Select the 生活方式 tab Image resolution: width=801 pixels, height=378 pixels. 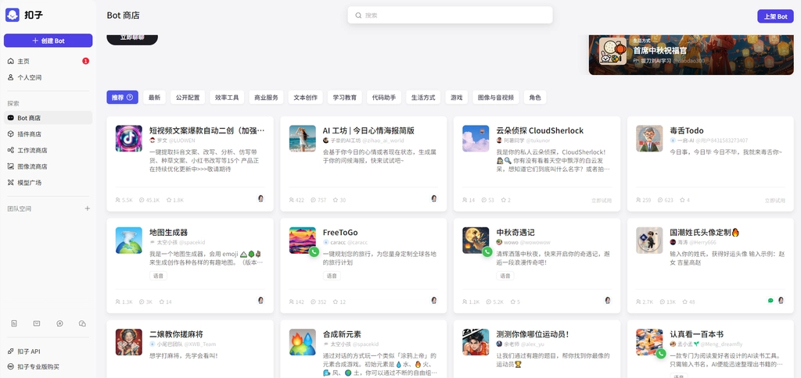(423, 98)
